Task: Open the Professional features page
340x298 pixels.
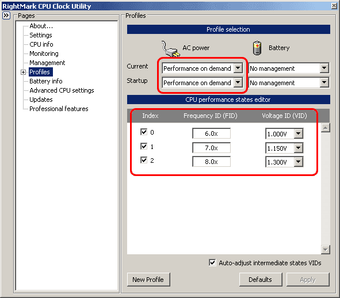Action: [x=59, y=109]
